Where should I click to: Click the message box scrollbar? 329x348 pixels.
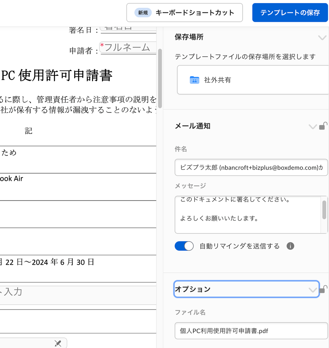tap(324, 210)
